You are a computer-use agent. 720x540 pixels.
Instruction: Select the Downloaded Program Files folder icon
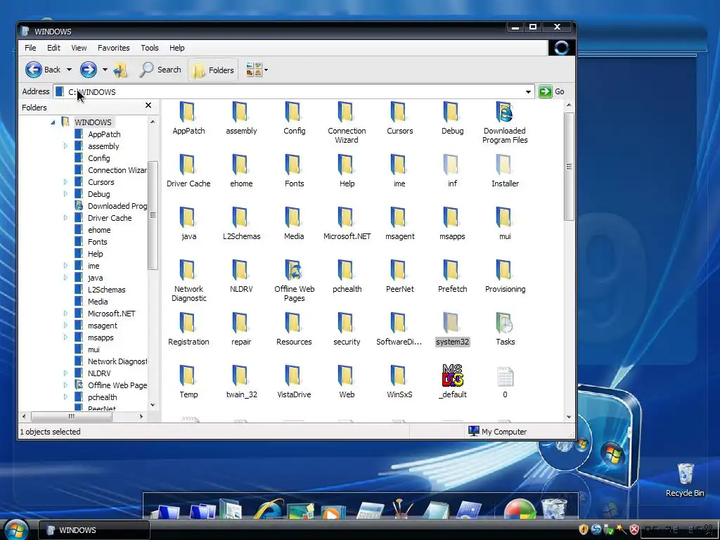[504, 113]
